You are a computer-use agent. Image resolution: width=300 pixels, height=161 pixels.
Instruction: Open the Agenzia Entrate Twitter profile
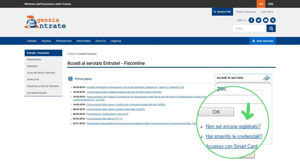point(258,20)
